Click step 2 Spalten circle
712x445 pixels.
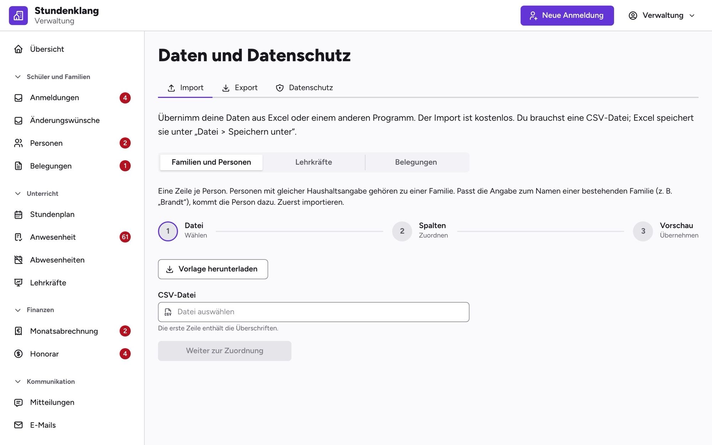point(402,231)
